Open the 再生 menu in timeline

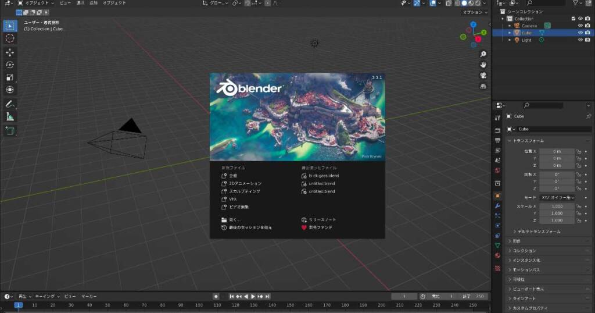[x=24, y=296]
